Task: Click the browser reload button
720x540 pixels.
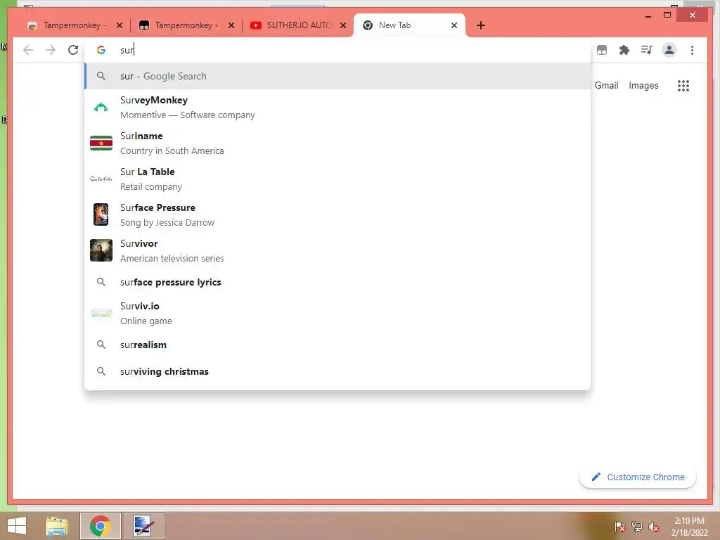Action: click(x=73, y=50)
